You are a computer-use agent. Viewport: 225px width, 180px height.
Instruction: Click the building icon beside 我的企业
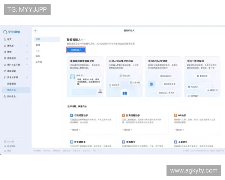pyautogui.click(x=5, y=96)
